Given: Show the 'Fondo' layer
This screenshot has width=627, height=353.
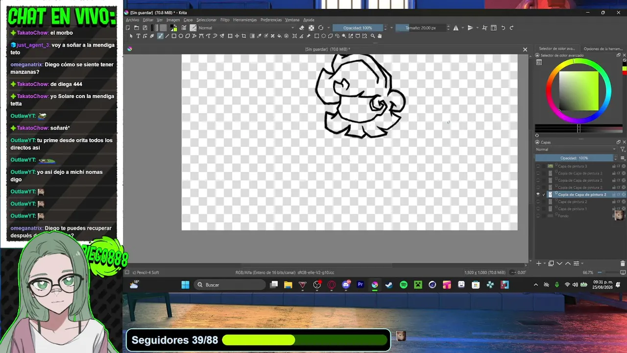Looking at the screenshot, I should (x=538, y=216).
